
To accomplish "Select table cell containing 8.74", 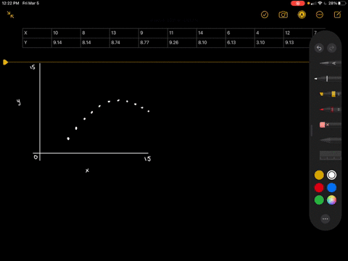I will [124, 43].
